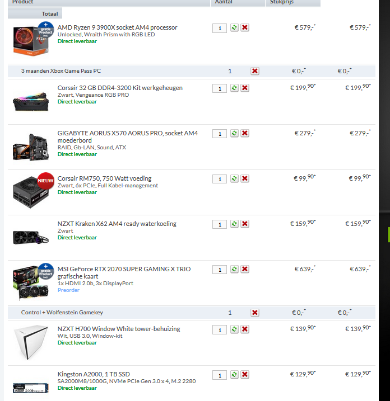The height and width of the screenshot is (401, 390).
Task: Click the NZXT H700 white case thumbnail
Action: 31,342
